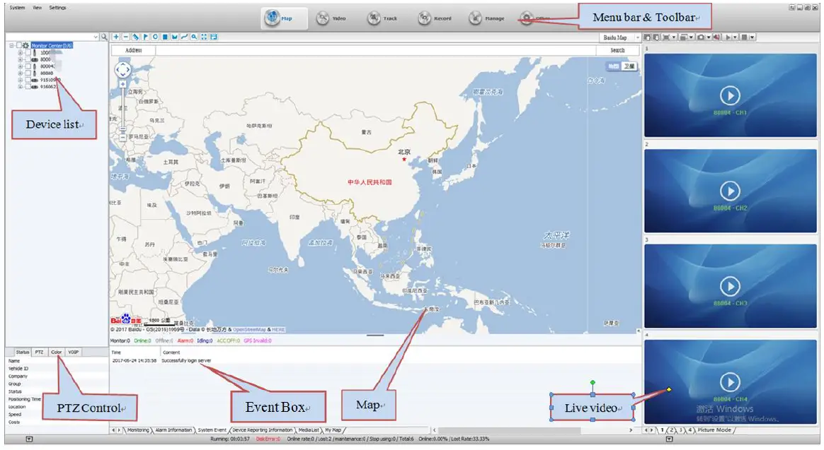Select the circle drawing map tool
Viewport: 824px width, 450px height.
pyautogui.click(x=155, y=37)
